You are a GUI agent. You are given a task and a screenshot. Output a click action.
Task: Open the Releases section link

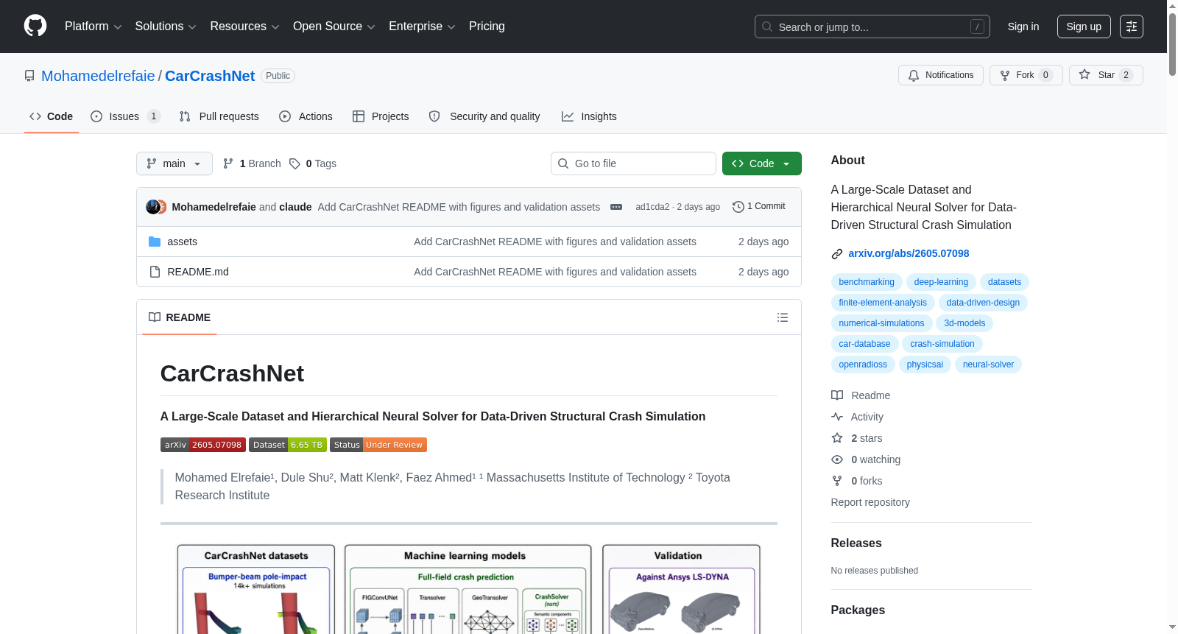[x=856, y=543]
